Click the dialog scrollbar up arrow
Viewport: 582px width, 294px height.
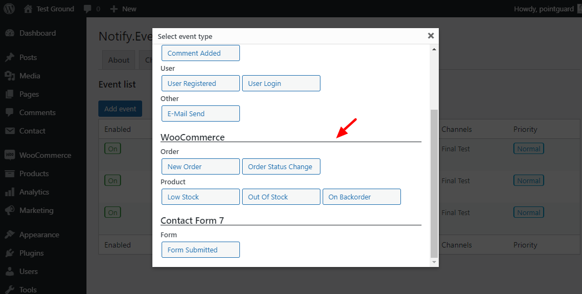pyautogui.click(x=434, y=49)
